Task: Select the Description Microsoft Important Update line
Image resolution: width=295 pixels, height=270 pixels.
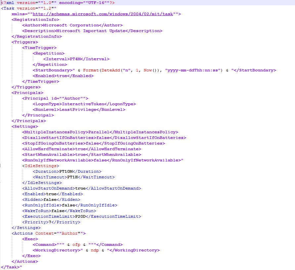Action: [x=92, y=31]
